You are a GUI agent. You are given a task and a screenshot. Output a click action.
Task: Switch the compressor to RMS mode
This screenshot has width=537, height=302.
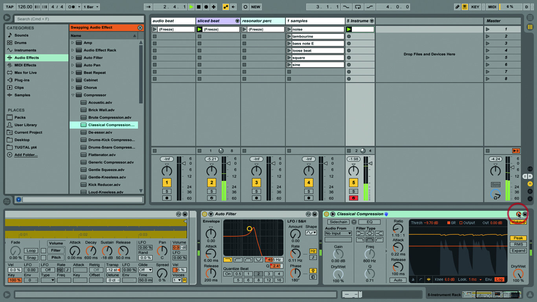pos(518,244)
